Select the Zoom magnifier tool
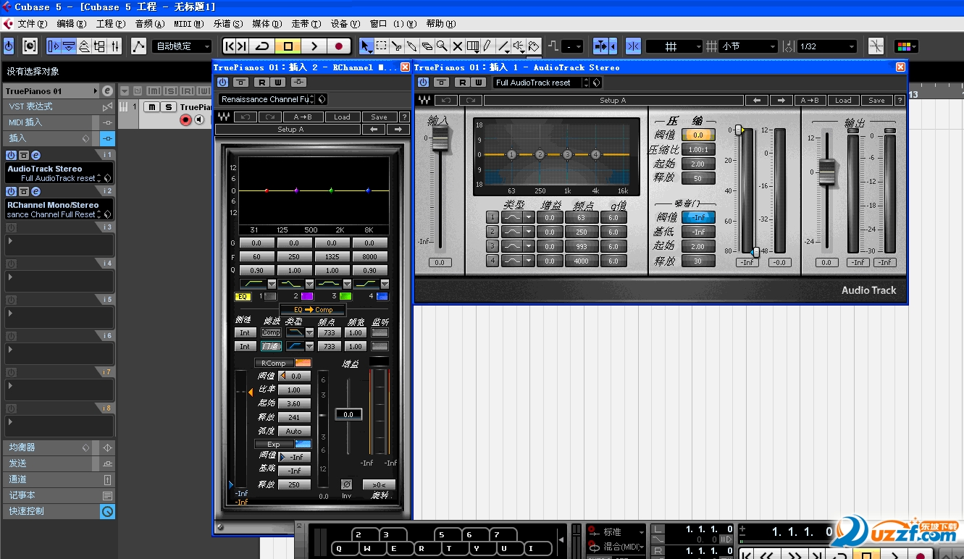 (x=442, y=46)
